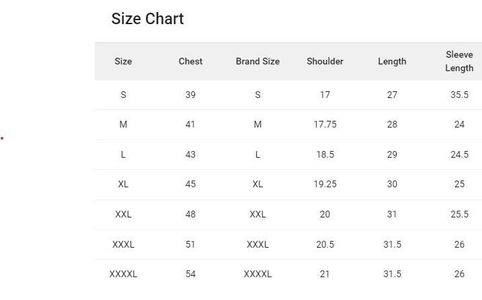This screenshot has width=482, height=300.
Task: Click the Chest column header
Action: (x=190, y=61)
